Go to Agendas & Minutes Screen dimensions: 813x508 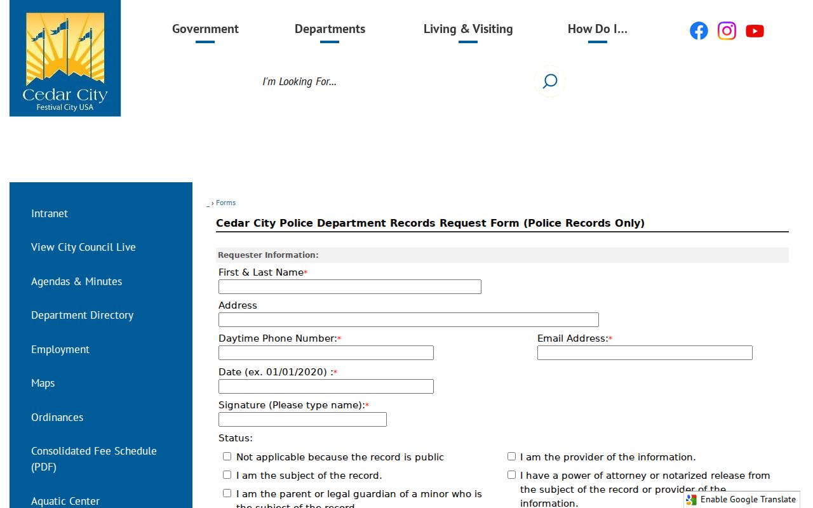tap(76, 281)
